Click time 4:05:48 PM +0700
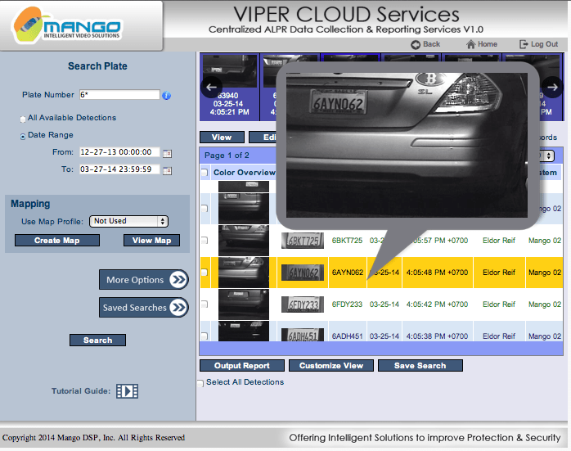The image size is (571, 451). coord(437,273)
